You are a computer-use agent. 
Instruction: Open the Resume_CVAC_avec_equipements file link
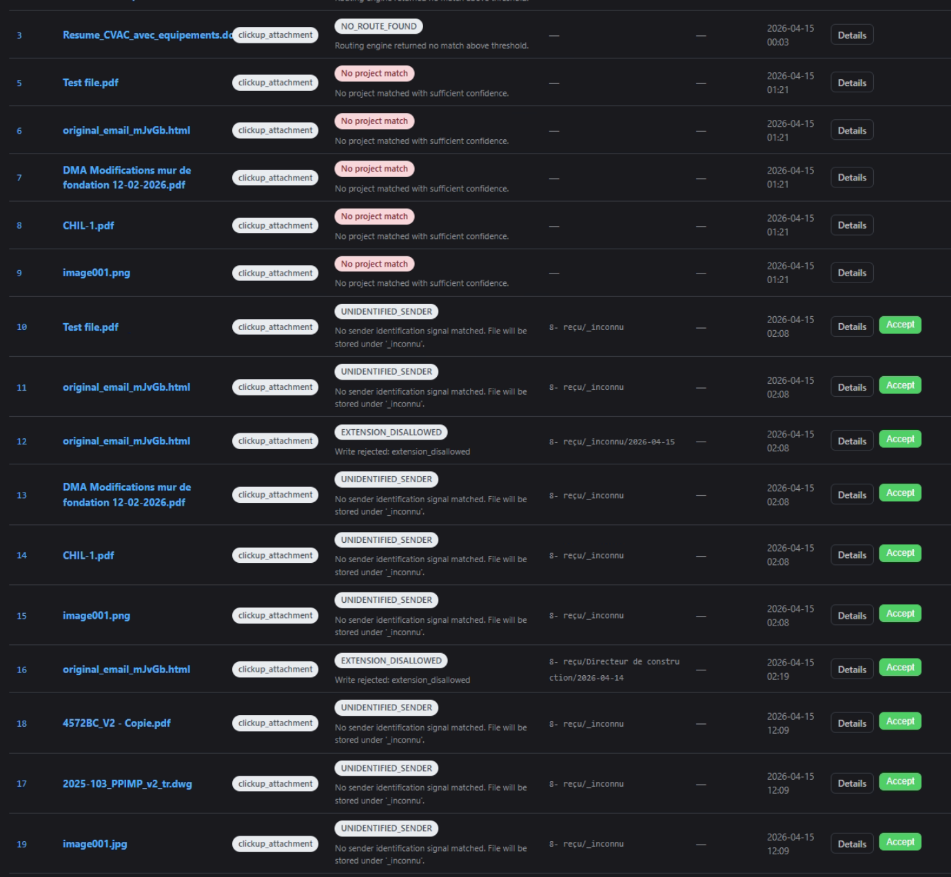pos(147,35)
